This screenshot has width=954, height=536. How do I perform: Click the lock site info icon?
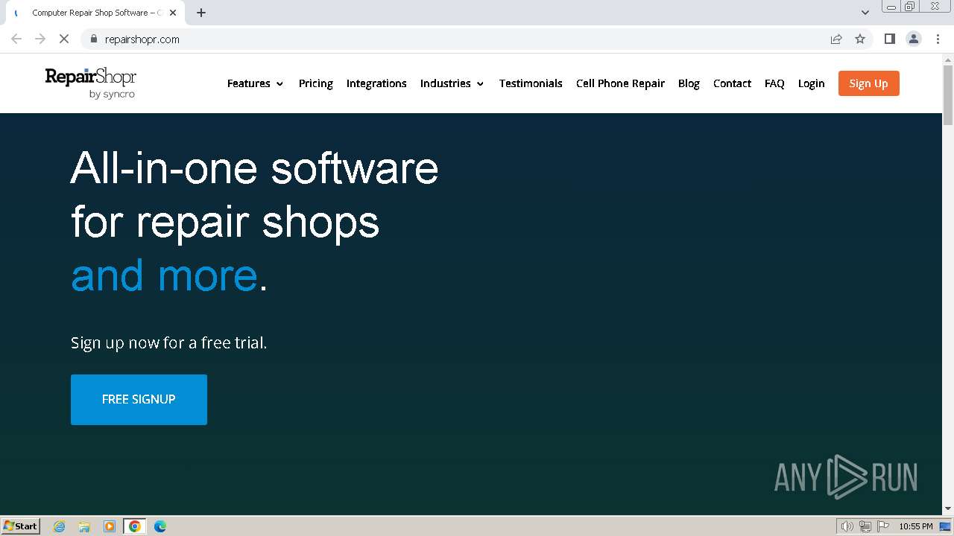[93, 39]
